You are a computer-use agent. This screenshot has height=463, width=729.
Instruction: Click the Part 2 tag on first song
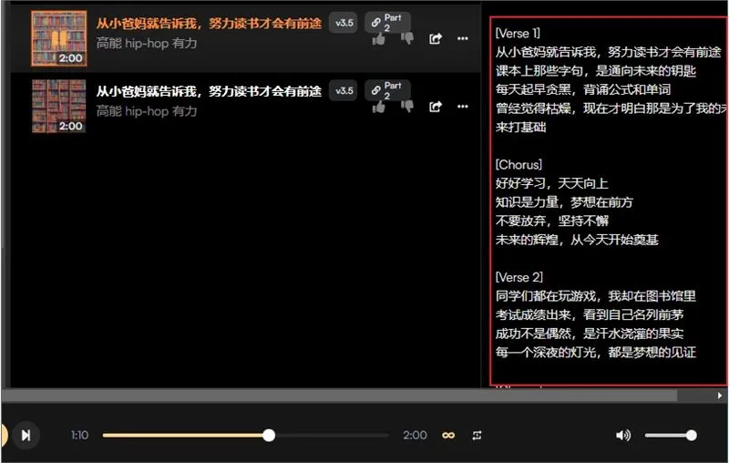388,23
